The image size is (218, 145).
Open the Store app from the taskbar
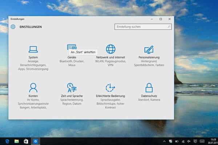tap(26, 141)
